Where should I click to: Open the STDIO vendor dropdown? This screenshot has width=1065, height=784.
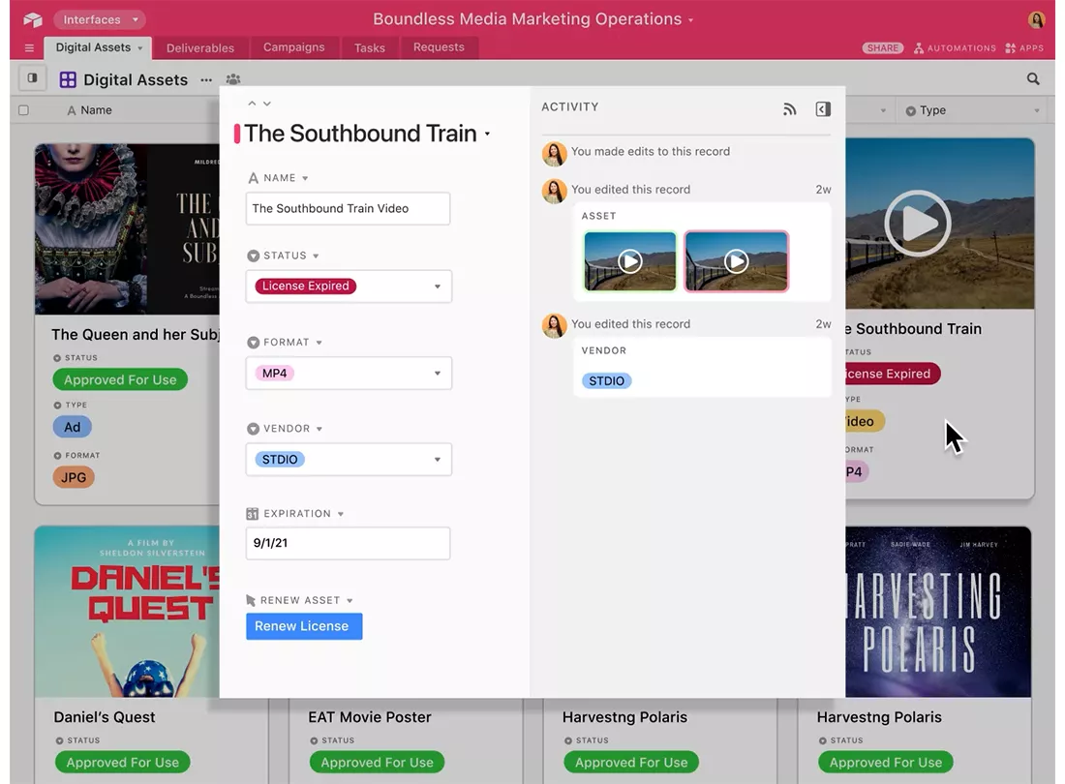click(350, 460)
